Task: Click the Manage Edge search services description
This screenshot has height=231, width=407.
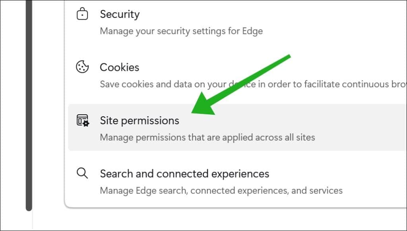Action: click(221, 190)
